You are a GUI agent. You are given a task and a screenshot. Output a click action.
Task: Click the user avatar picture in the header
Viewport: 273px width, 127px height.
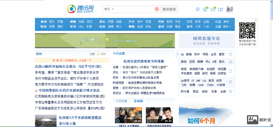[x=229, y=9]
